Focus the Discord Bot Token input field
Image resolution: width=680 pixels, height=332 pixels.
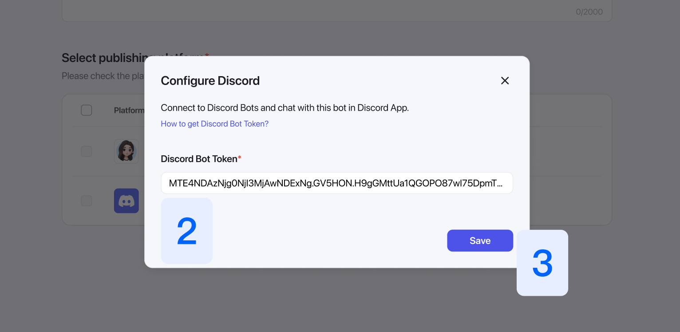click(336, 183)
